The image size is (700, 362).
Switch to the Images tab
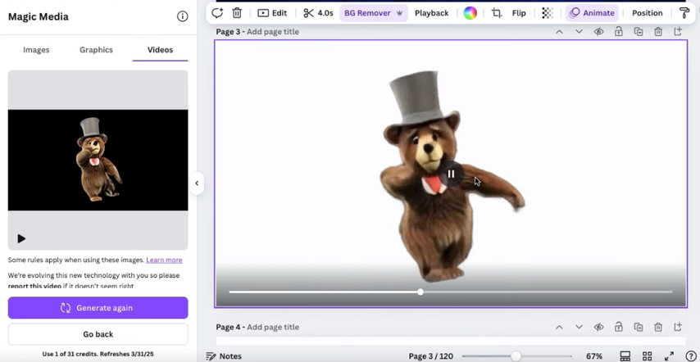pyautogui.click(x=36, y=50)
